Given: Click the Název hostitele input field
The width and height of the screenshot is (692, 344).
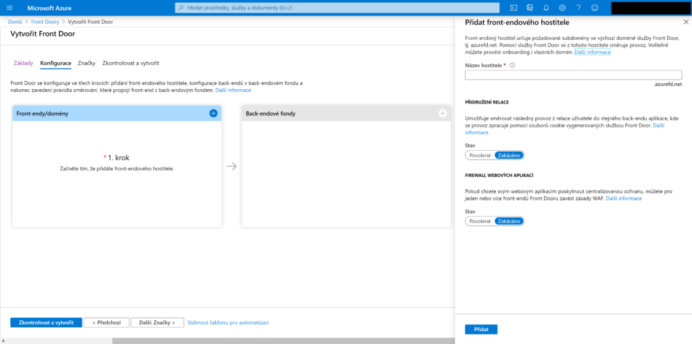Looking at the screenshot, I should (x=573, y=75).
